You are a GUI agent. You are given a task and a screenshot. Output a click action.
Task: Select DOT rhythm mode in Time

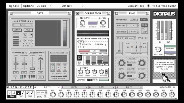click(x=144, y=29)
